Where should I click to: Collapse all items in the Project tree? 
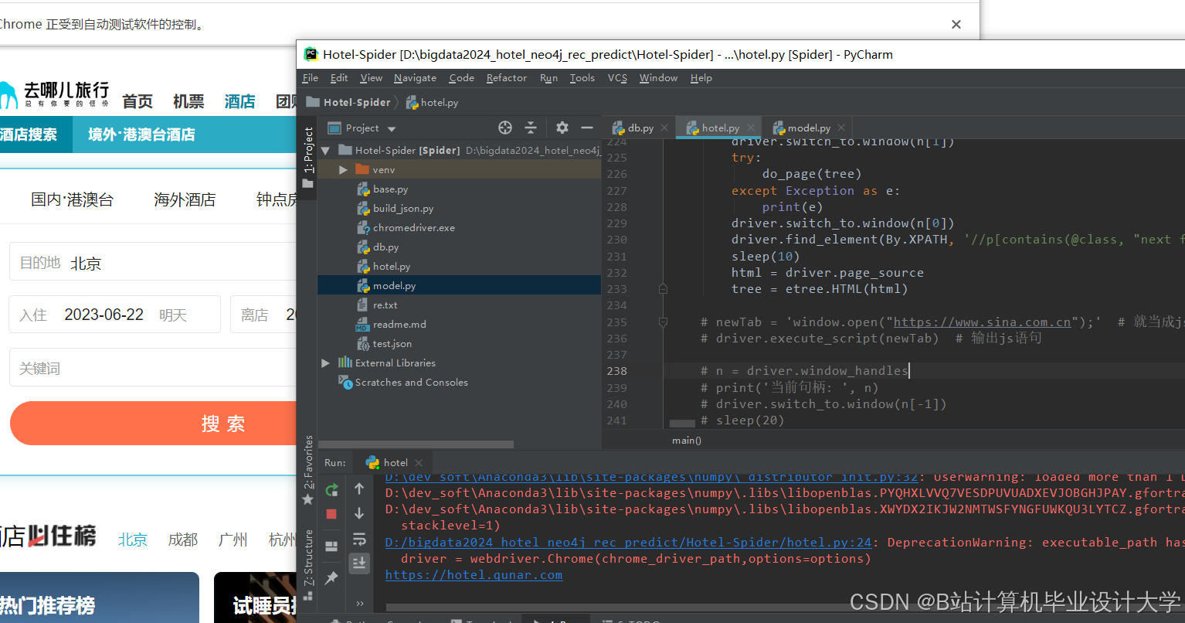point(531,128)
